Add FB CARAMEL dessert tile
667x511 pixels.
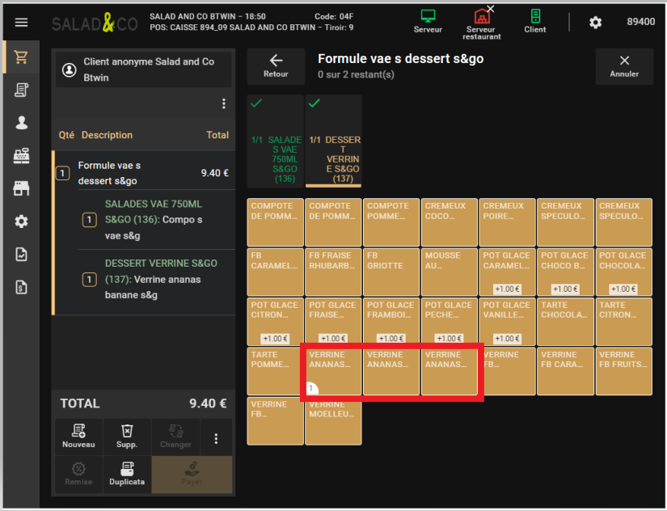point(276,272)
